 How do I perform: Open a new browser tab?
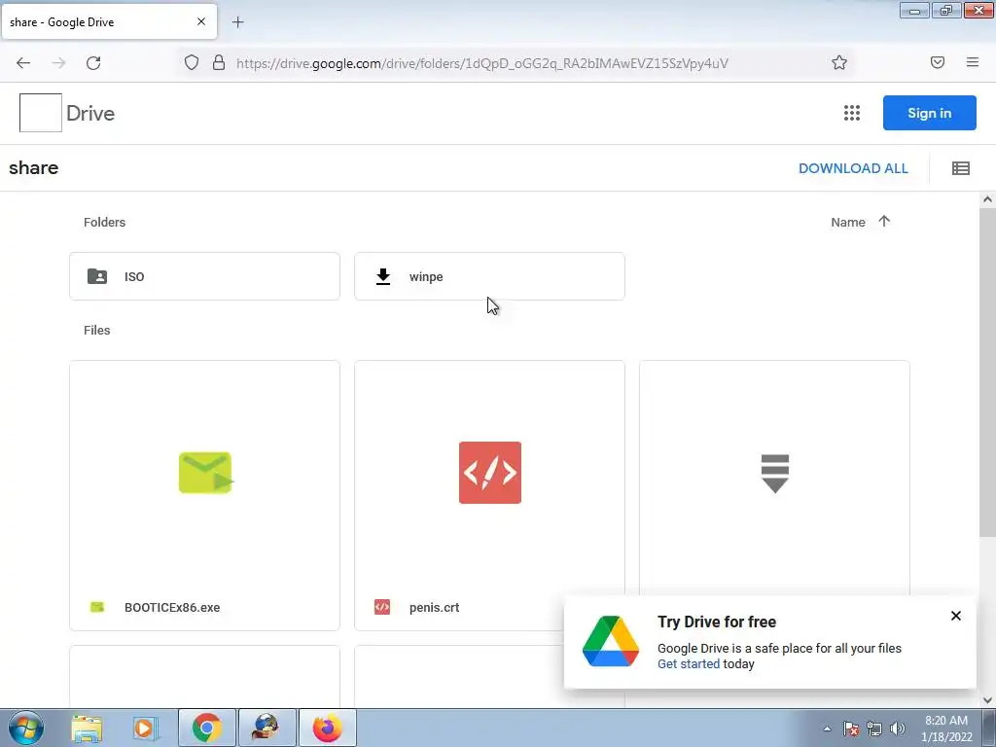(x=237, y=22)
